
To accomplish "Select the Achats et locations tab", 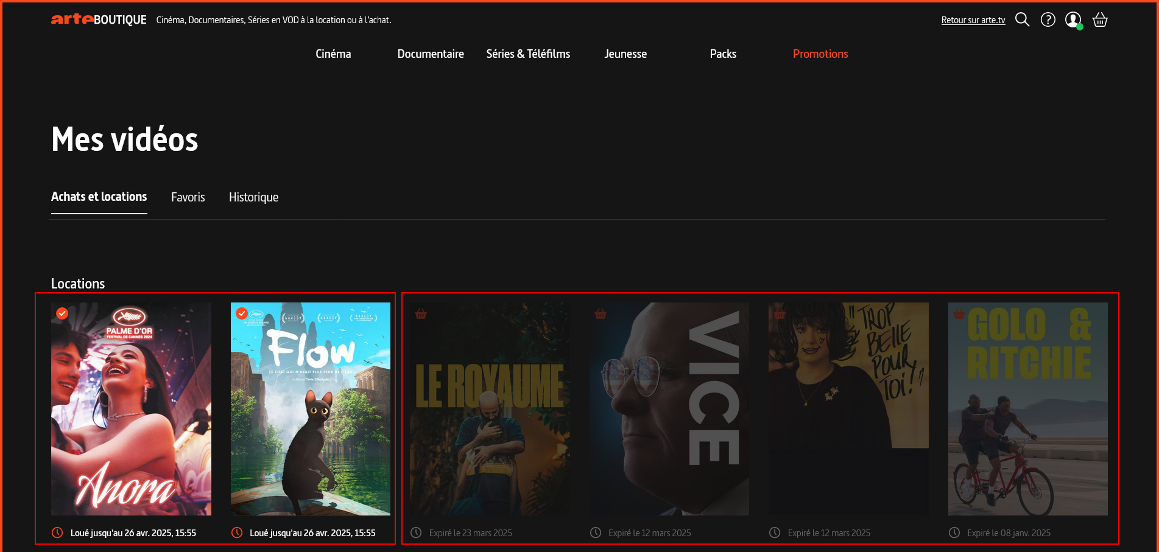I will [x=99, y=197].
